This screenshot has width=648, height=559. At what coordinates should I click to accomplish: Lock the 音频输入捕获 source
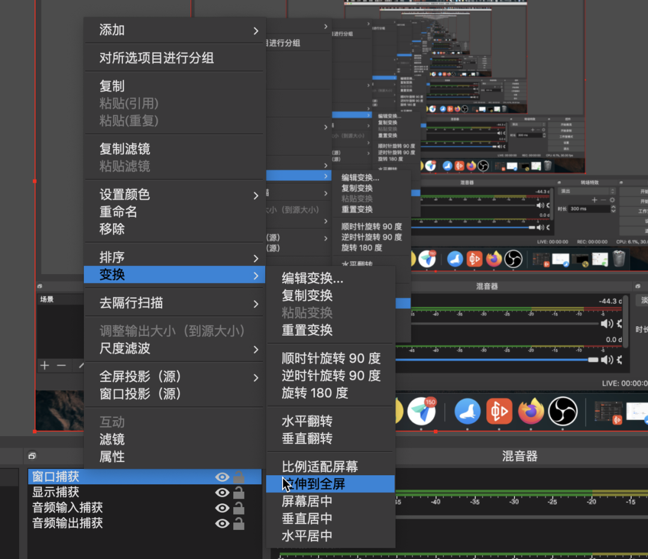[239, 509]
